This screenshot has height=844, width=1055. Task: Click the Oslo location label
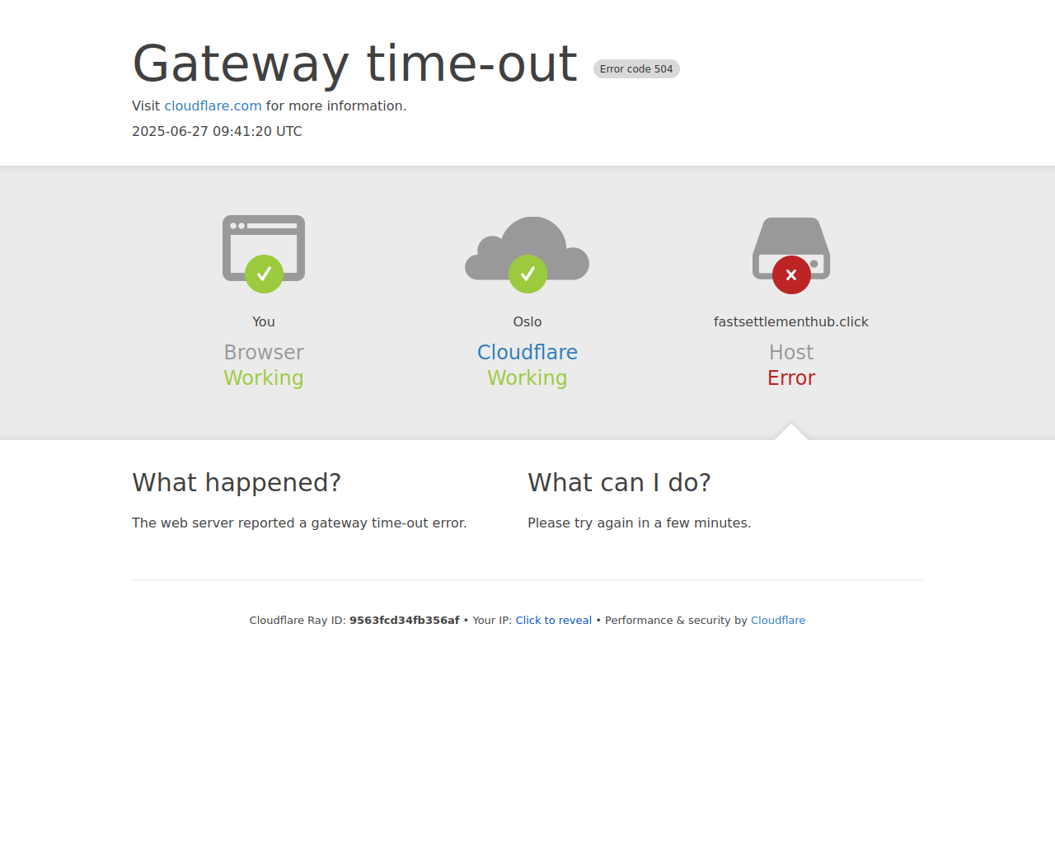pyautogui.click(x=527, y=321)
